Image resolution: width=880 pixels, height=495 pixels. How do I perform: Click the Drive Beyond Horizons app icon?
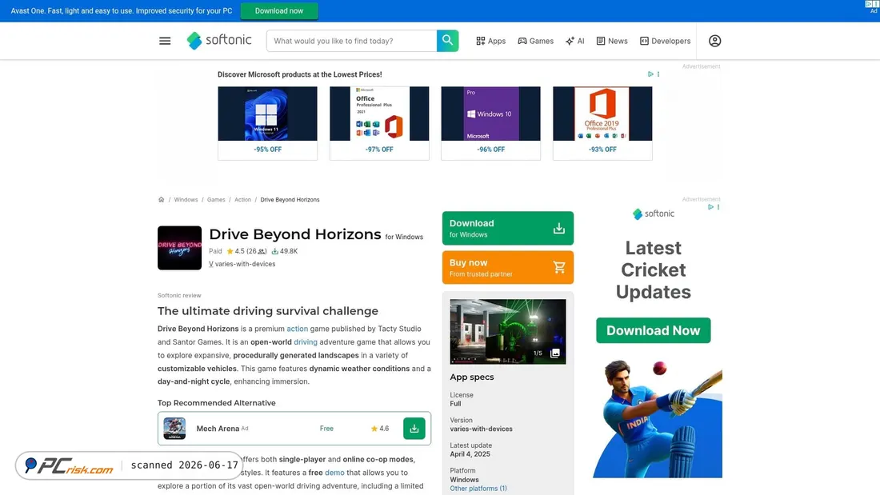179,248
